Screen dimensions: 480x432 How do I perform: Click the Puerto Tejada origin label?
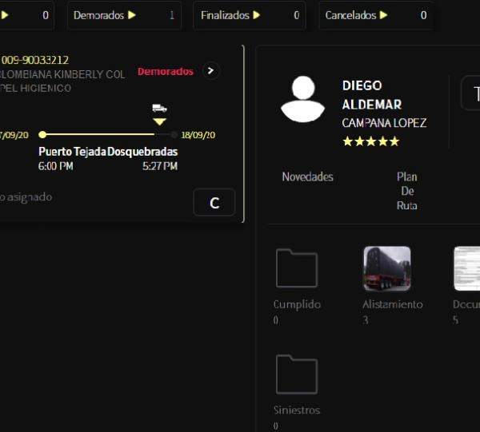[72, 152]
